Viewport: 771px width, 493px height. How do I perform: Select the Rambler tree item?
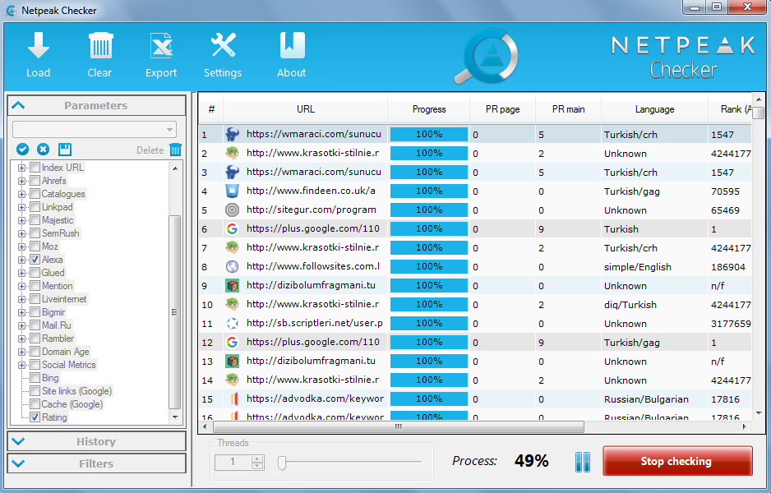click(58, 339)
